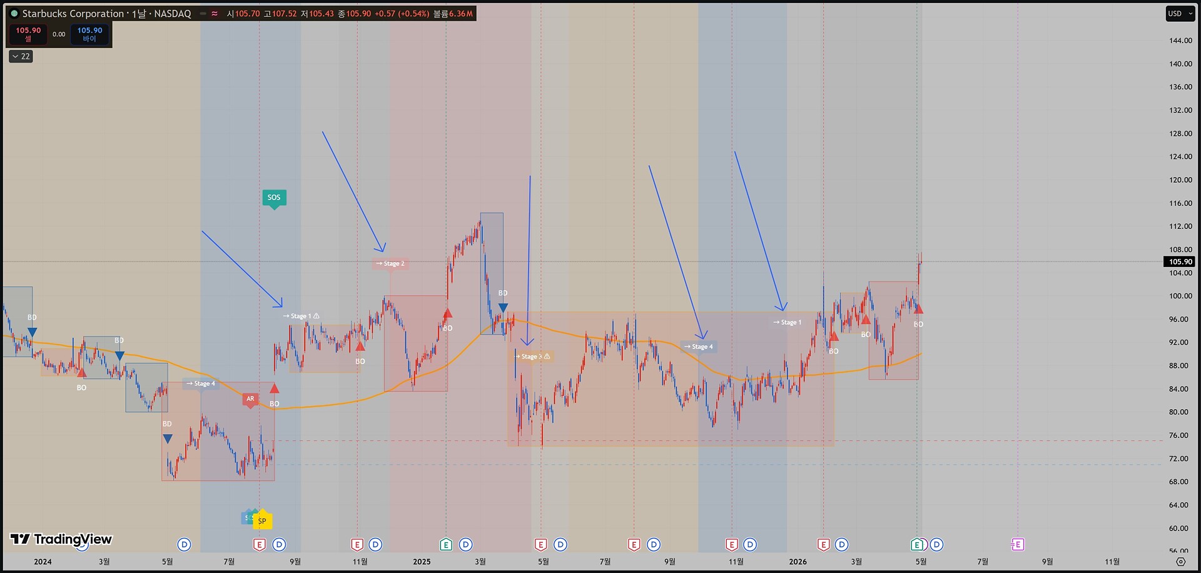Click the 105.90 sell button
Viewport: 1201px width, 573px height.
point(28,34)
